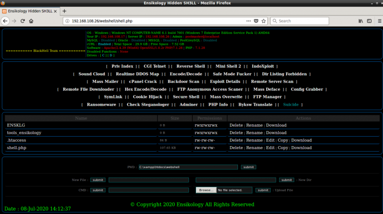Click the CMD command input field
This screenshot has width=383, height=214.
click(x=149, y=190)
